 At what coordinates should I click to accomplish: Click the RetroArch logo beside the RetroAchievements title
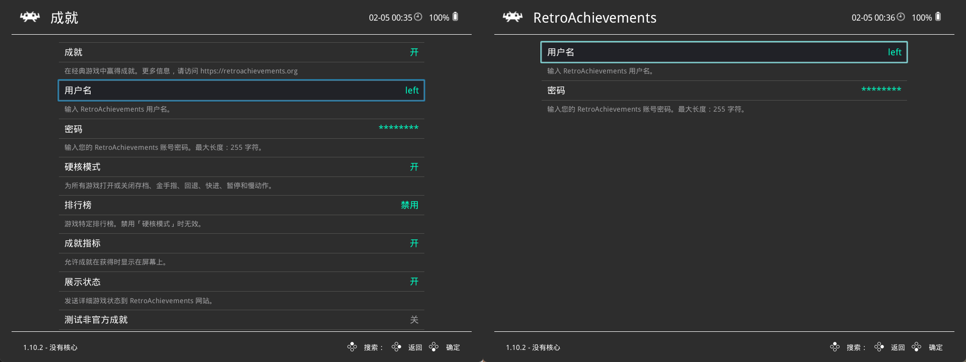[x=512, y=18]
